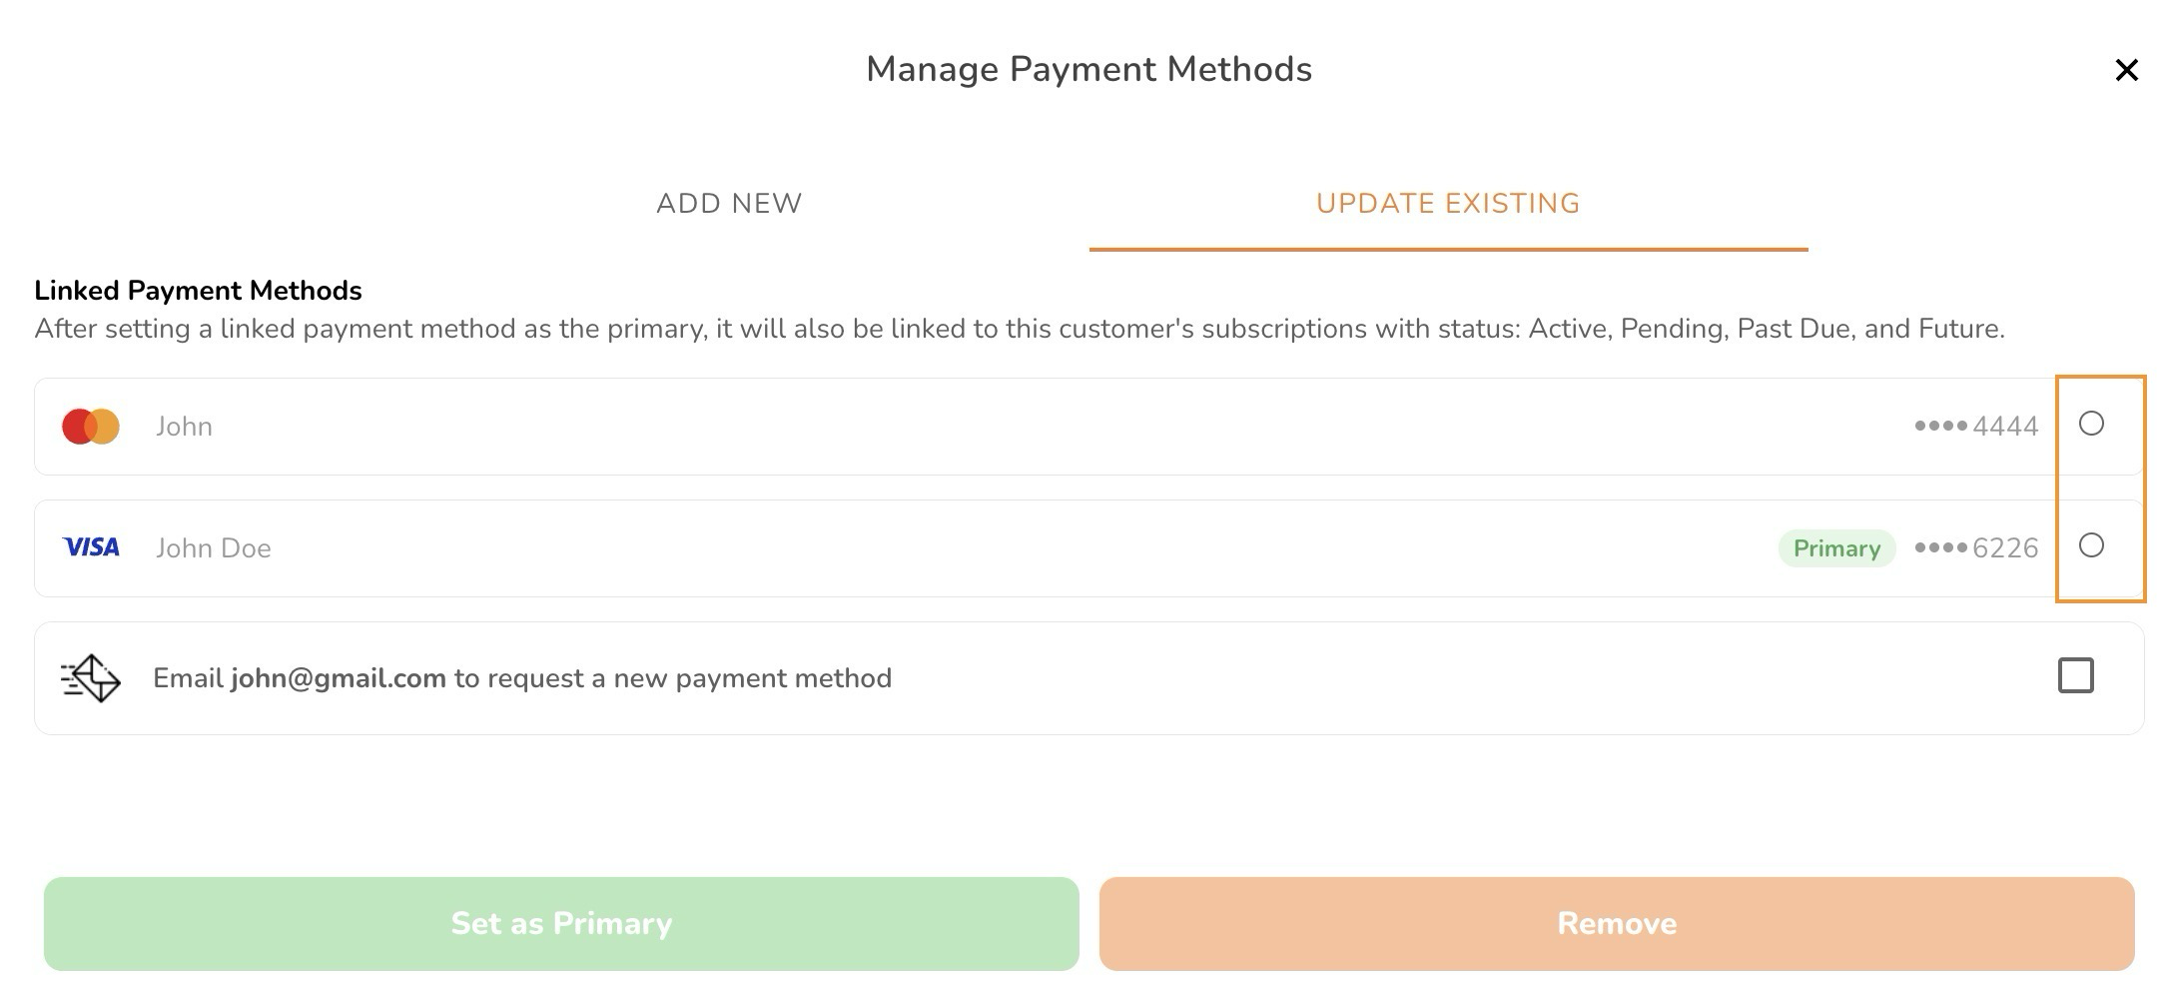Switch to the ADD NEW tab

pos(729,204)
